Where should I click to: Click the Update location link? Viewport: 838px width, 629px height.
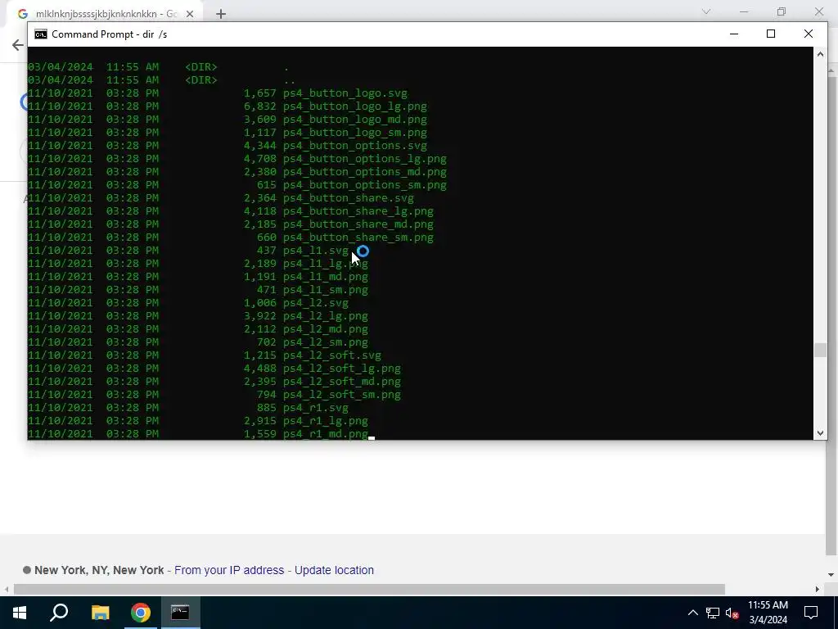coord(334,570)
